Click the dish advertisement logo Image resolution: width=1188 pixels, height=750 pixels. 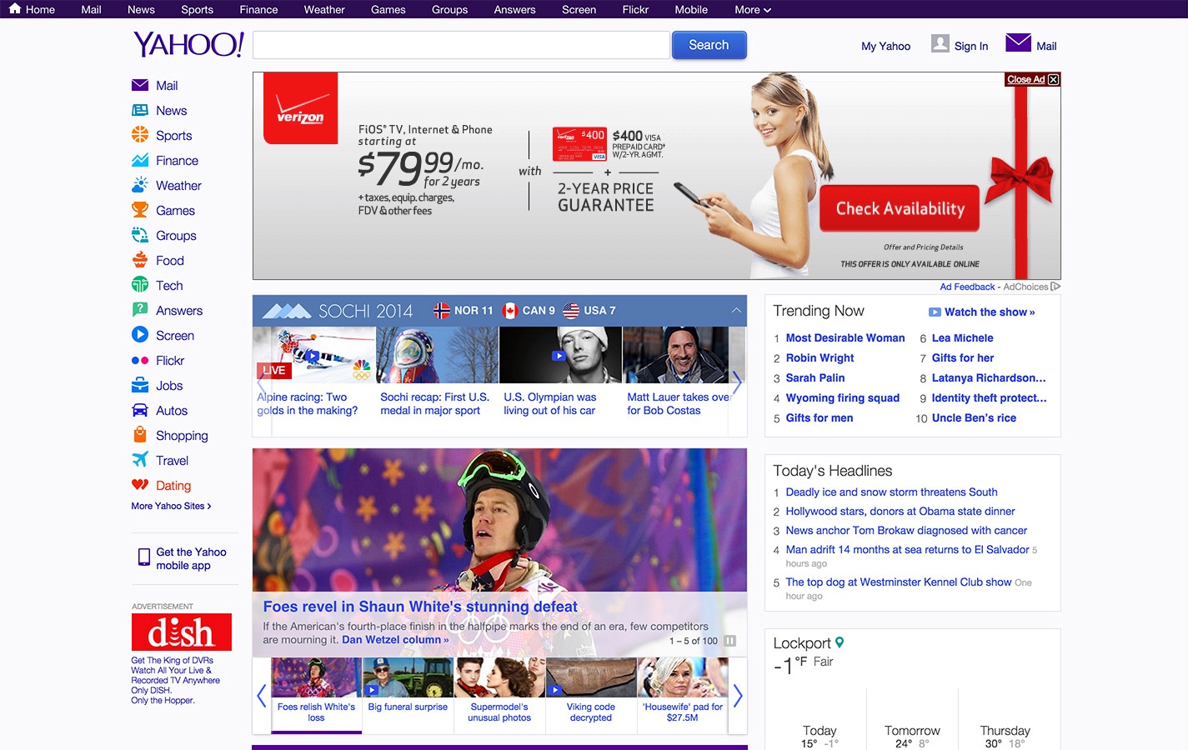[182, 632]
